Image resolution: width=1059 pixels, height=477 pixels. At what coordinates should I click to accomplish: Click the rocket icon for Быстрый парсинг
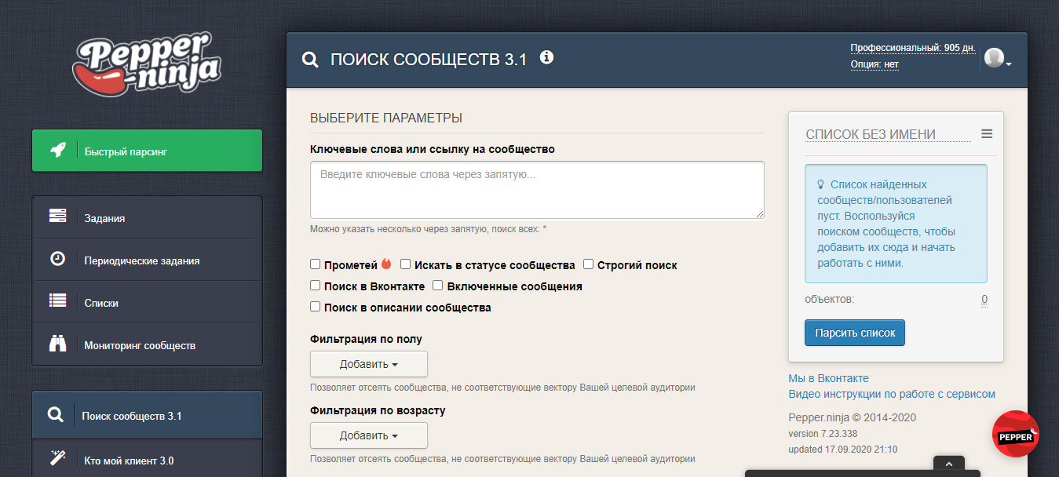pos(57,151)
